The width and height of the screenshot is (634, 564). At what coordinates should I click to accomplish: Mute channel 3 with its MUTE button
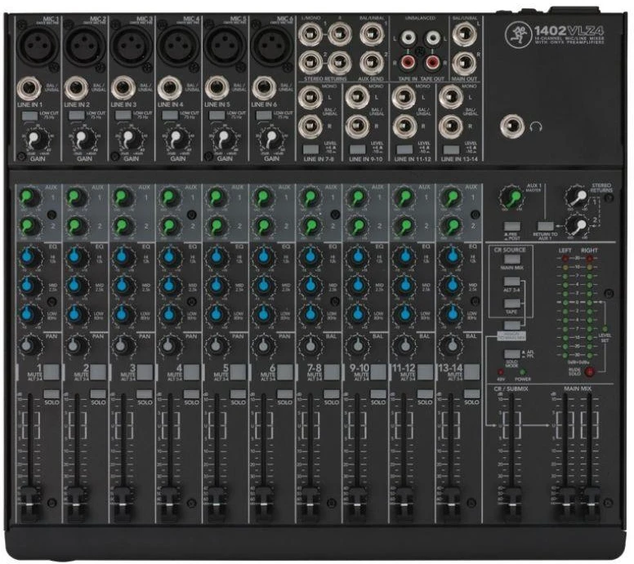click(145, 371)
